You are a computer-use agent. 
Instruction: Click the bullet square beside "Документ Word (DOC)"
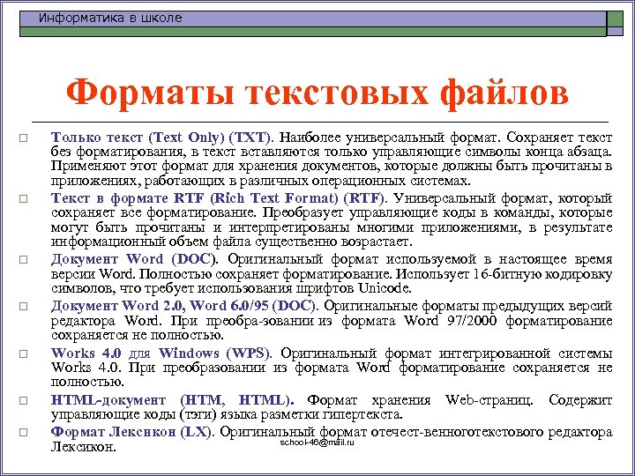24,259
